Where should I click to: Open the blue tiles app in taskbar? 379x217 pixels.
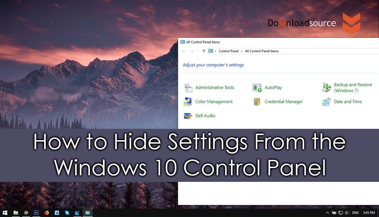coord(77,213)
